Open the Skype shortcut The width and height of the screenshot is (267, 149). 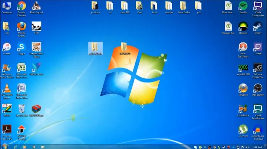click(x=22, y=49)
